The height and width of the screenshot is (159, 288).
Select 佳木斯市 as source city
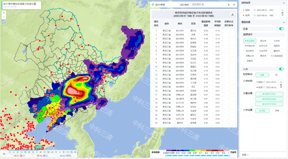click(250, 51)
